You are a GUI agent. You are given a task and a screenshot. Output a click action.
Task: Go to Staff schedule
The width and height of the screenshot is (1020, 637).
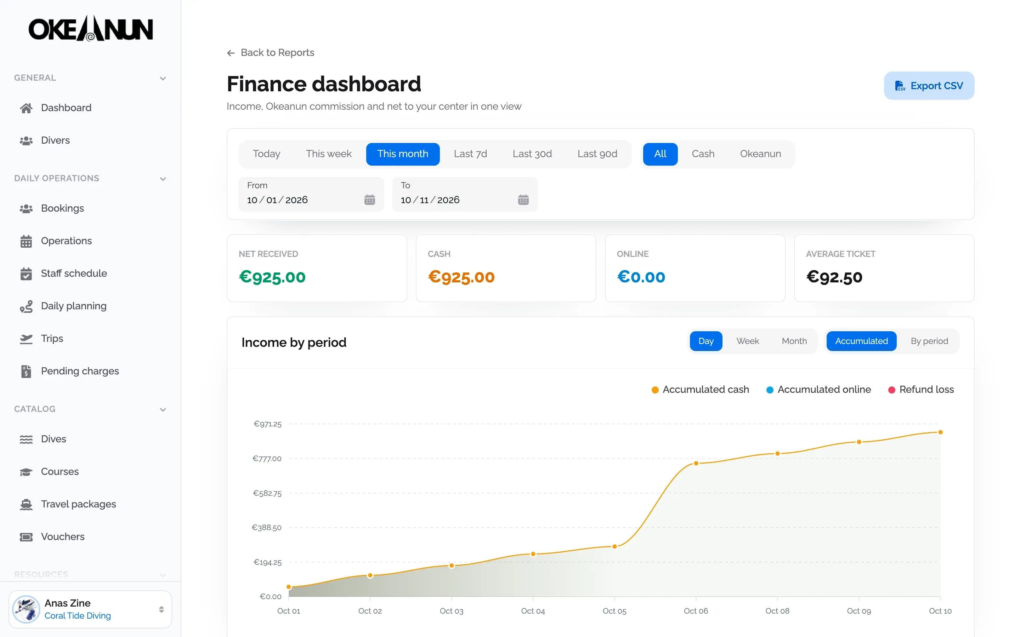click(90, 274)
